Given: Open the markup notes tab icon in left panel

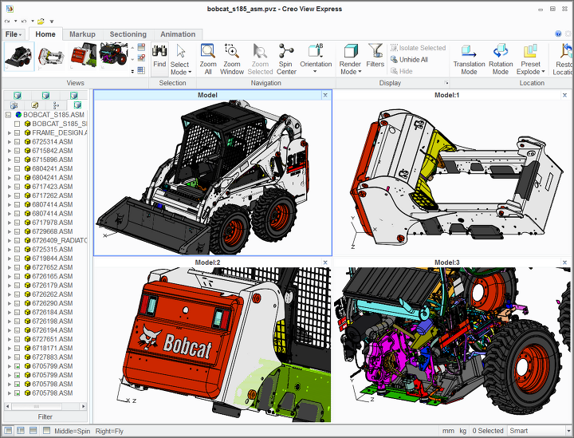Looking at the screenshot, I should [35, 105].
